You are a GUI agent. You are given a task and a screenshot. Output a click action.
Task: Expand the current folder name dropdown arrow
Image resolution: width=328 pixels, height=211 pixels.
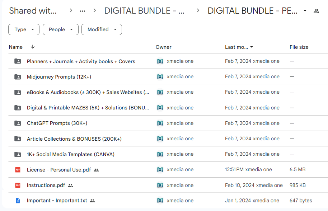[305, 11]
